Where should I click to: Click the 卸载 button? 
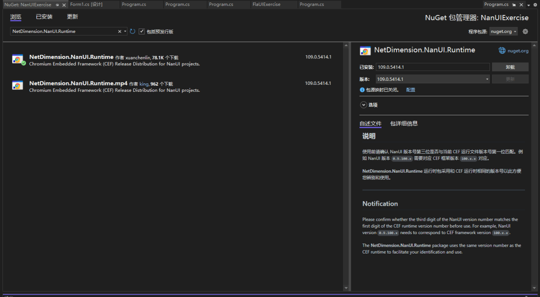coord(510,67)
